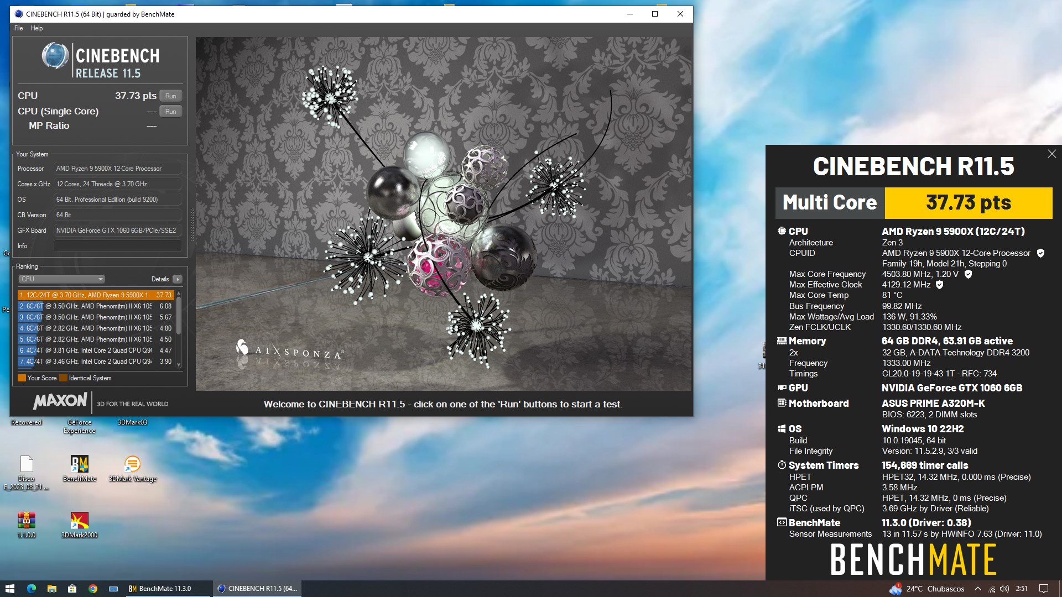Screen dimensions: 1062x597
Task: Select ranking row 5 Phenom II 4.50
Action: point(96,339)
